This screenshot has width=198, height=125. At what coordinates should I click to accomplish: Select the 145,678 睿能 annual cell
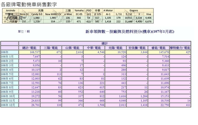point(159,52)
